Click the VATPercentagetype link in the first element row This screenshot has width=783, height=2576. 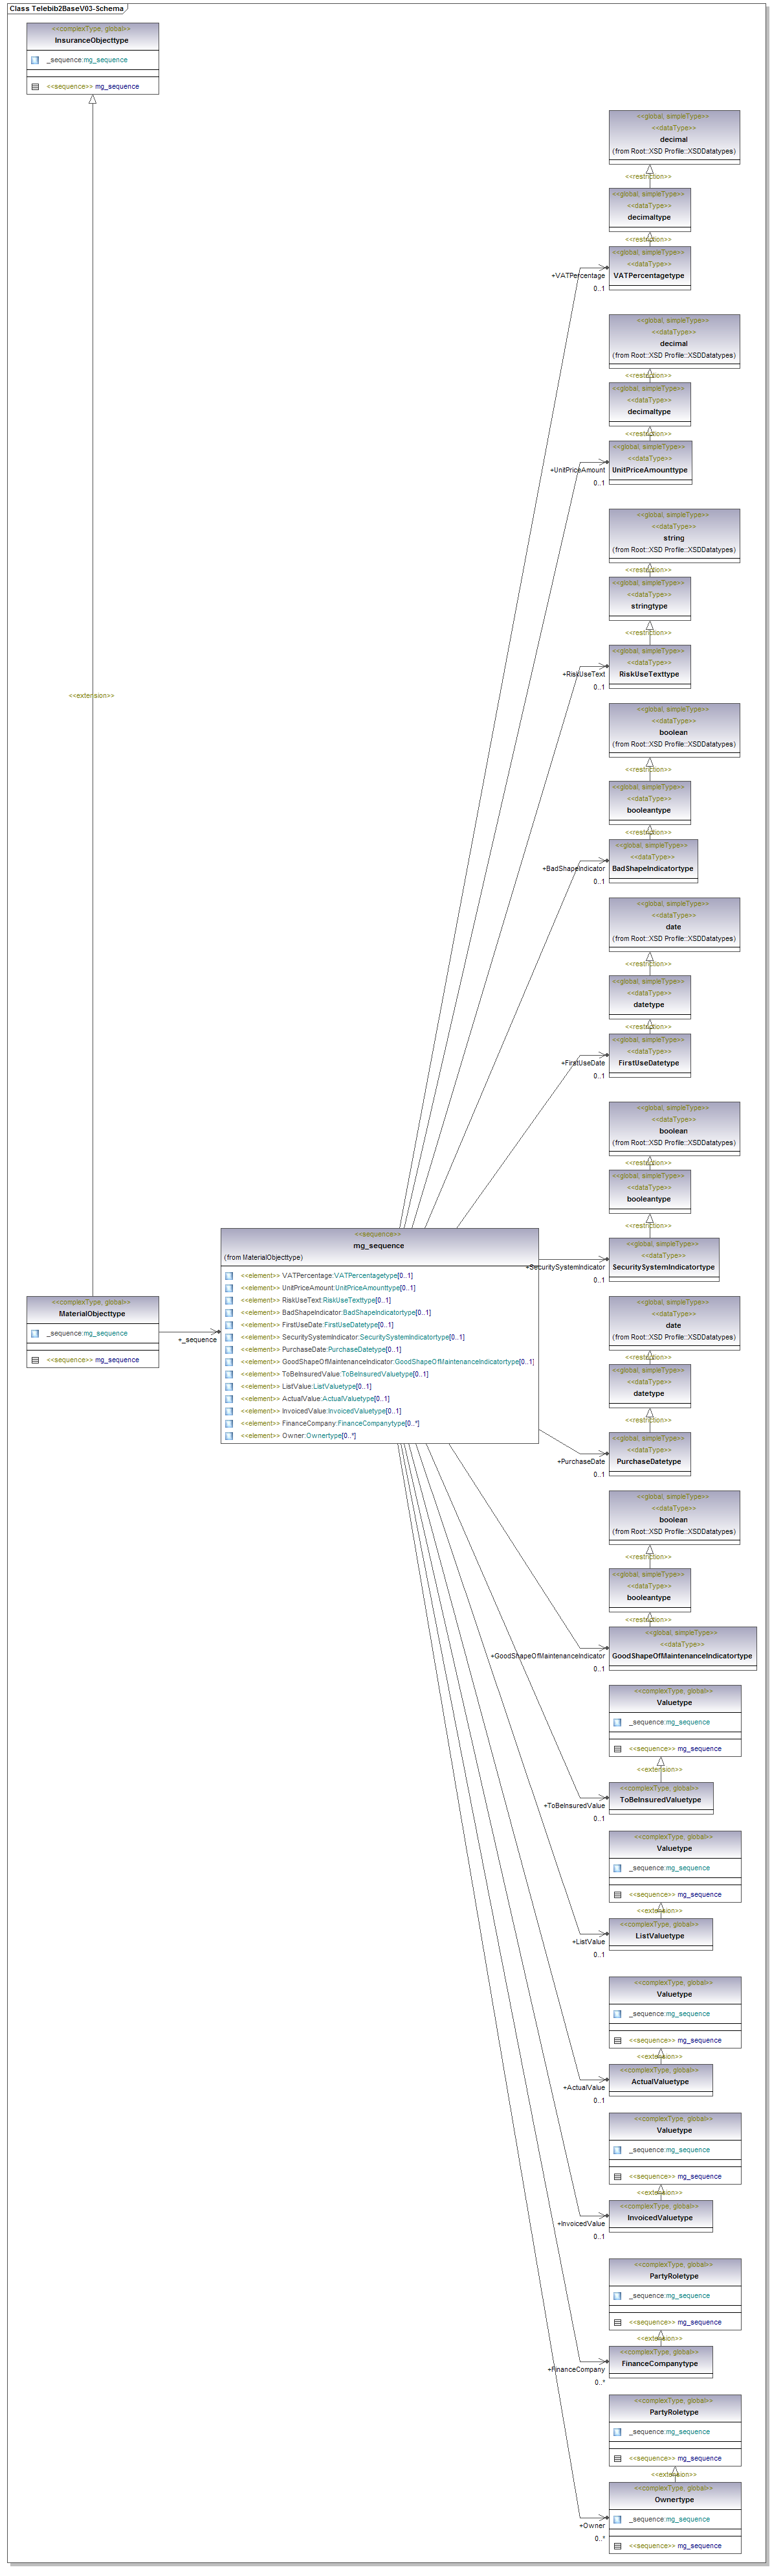click(x=366, y=1276)
